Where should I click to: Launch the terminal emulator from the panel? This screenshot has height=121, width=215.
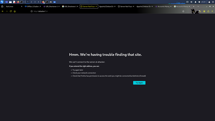(21, 2)
